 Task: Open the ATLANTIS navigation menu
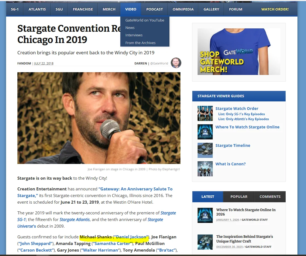tap(37, 9)
